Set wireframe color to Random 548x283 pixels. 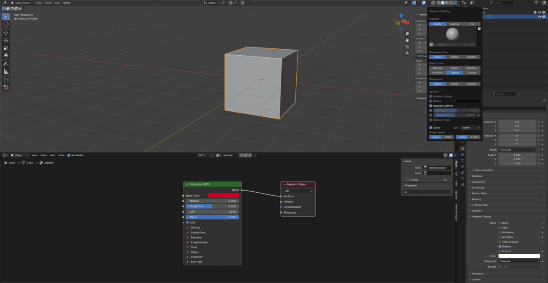click(472, 57)
